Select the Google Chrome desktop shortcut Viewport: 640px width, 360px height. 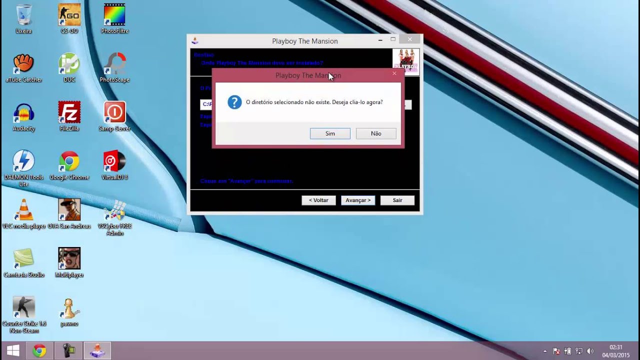click(69, 165)
